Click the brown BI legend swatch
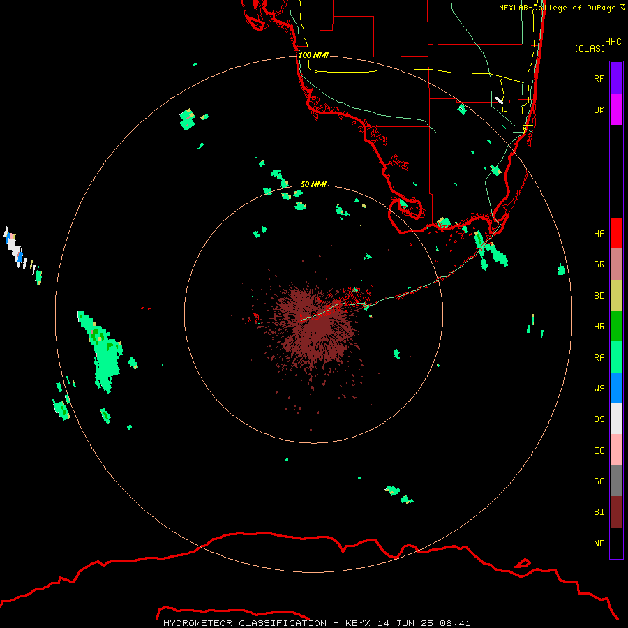 (616, 512)
